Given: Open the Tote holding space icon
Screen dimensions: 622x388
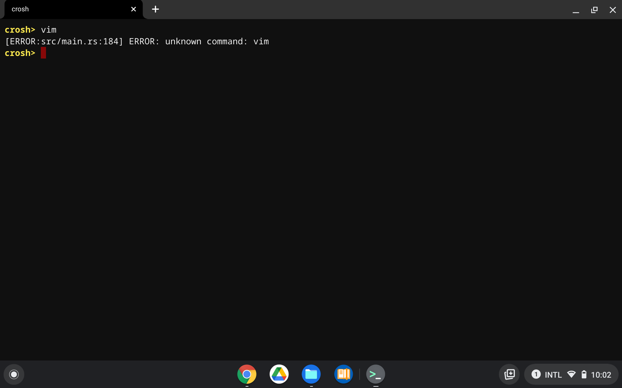Looking at the screenshot, I should pyautogui.click(x=509, y=374).
